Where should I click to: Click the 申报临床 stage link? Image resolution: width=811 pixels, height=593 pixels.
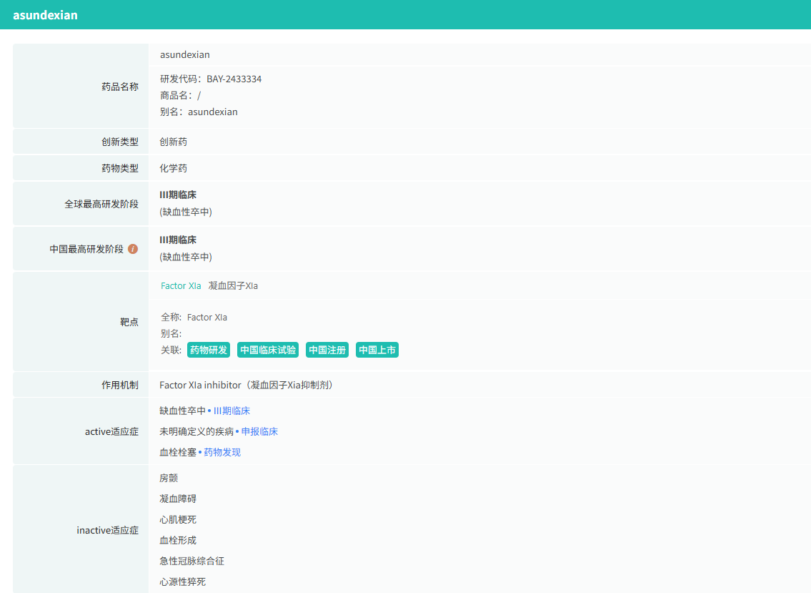coord(259,431)
